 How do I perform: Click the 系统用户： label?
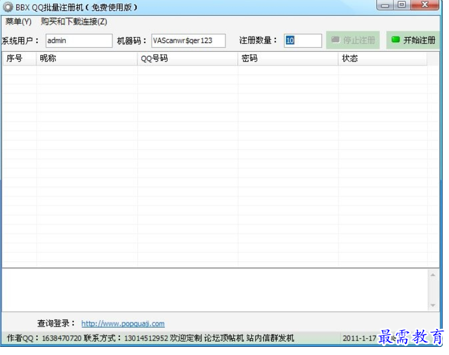click(20, 41)
